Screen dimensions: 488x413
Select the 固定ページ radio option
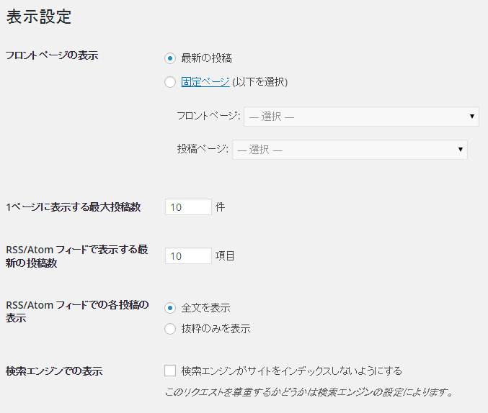coord(170,82)
